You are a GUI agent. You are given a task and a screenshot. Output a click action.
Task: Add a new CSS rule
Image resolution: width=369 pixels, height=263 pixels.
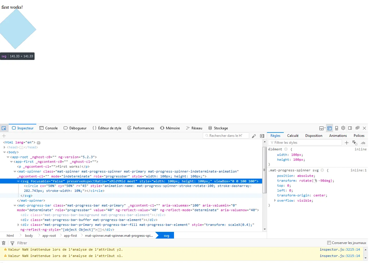(x=347, y=143)
